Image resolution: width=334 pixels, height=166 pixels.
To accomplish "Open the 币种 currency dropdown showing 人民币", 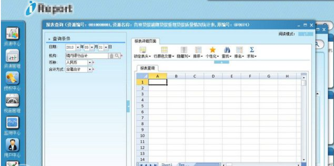I will point(90,63).
